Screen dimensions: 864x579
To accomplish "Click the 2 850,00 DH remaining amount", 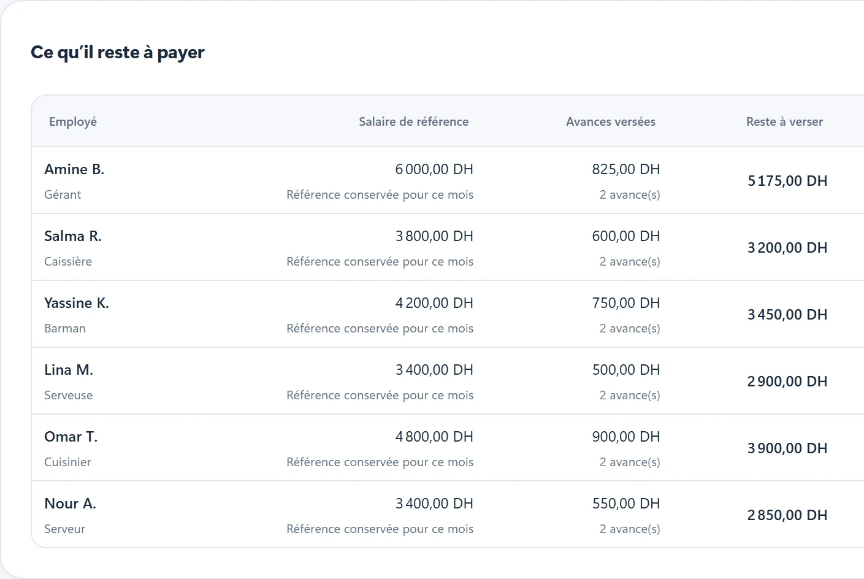I will pos(787,515).
